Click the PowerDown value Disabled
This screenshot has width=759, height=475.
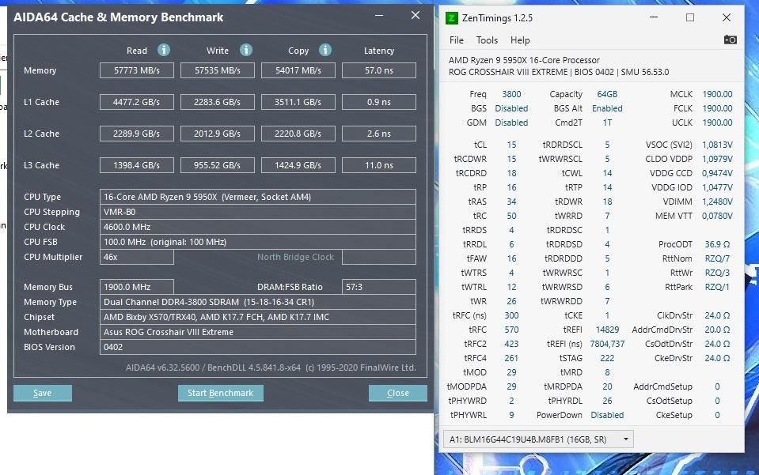[607, 415]
